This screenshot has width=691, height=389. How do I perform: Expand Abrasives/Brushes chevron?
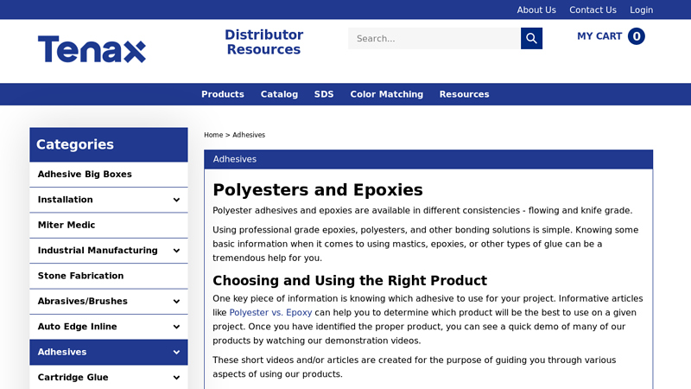click(176, 301)
